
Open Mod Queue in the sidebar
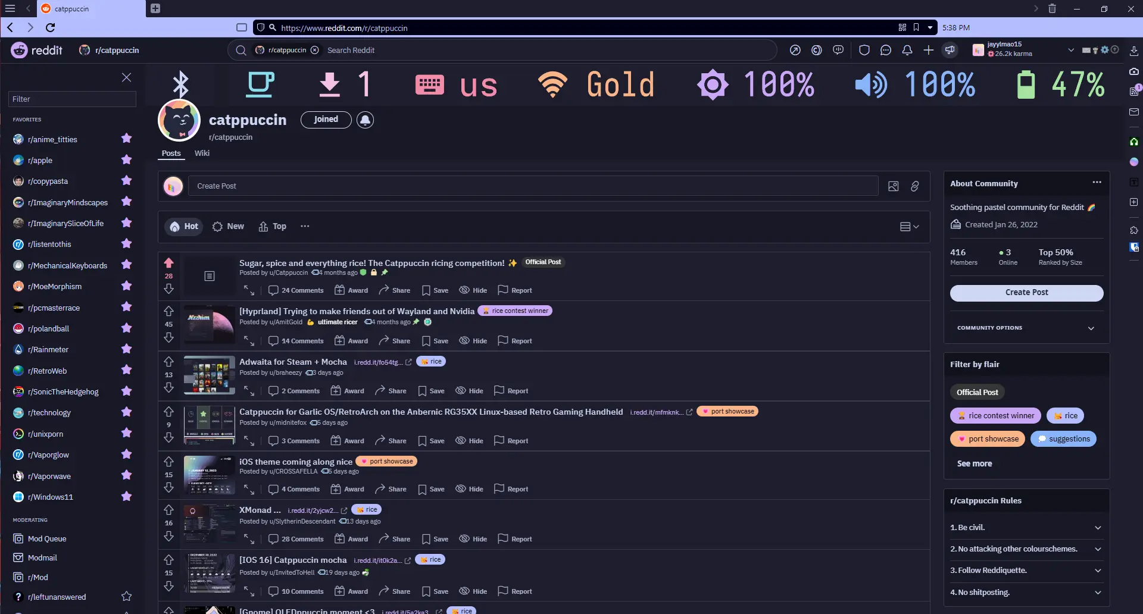(x=39, y=538)
